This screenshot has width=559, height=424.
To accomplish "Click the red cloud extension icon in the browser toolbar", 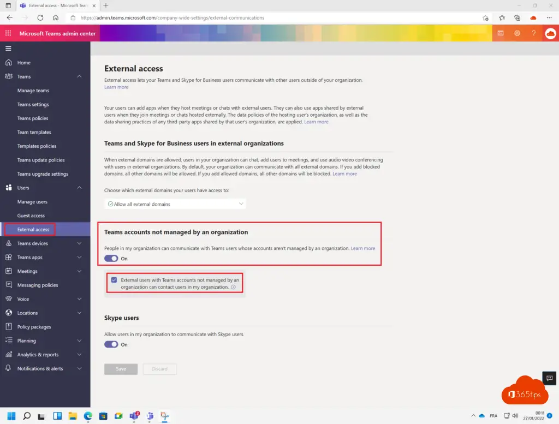I will pyautogui.click(x=533, y=18).
